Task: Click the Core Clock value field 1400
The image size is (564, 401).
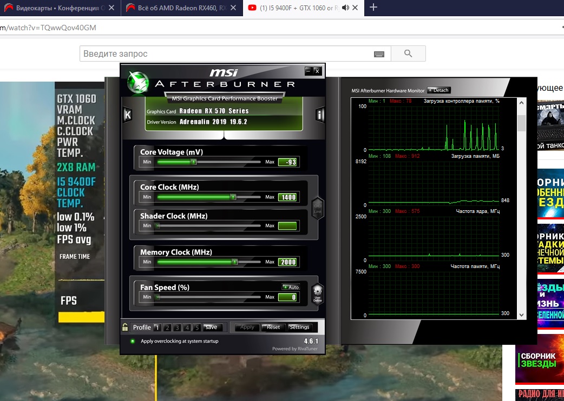Action: click(x=287, y=197)
